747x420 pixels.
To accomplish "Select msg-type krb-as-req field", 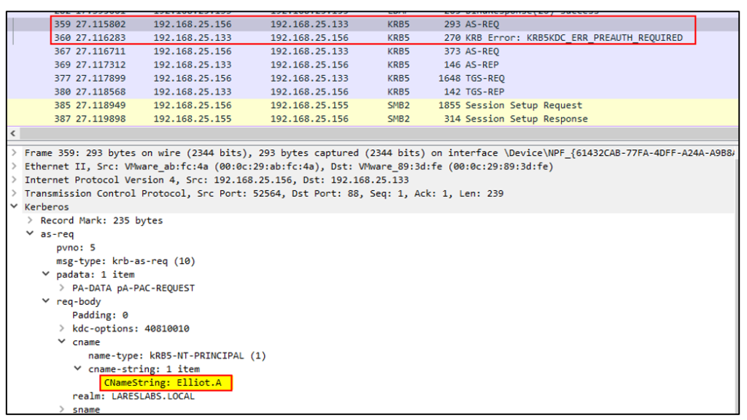I will click(x=125, y=261).
